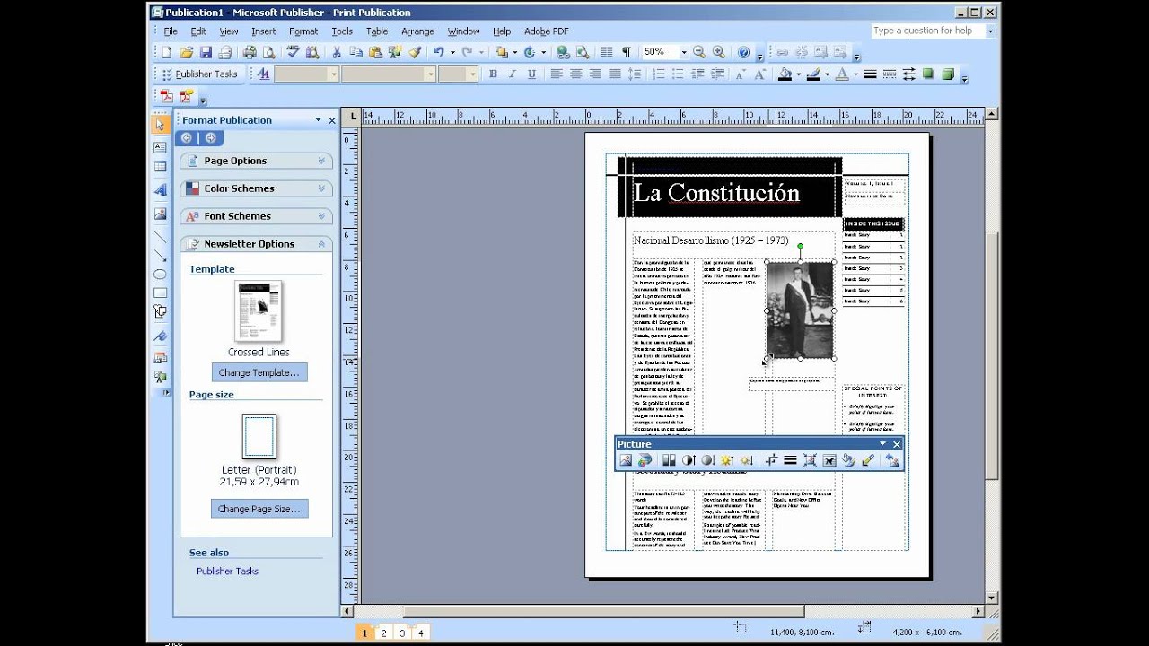The width and height of the screenshot is (1149, 646).
Task: Open Microsoft Publisher Help icon
Action: coord(743,52)
